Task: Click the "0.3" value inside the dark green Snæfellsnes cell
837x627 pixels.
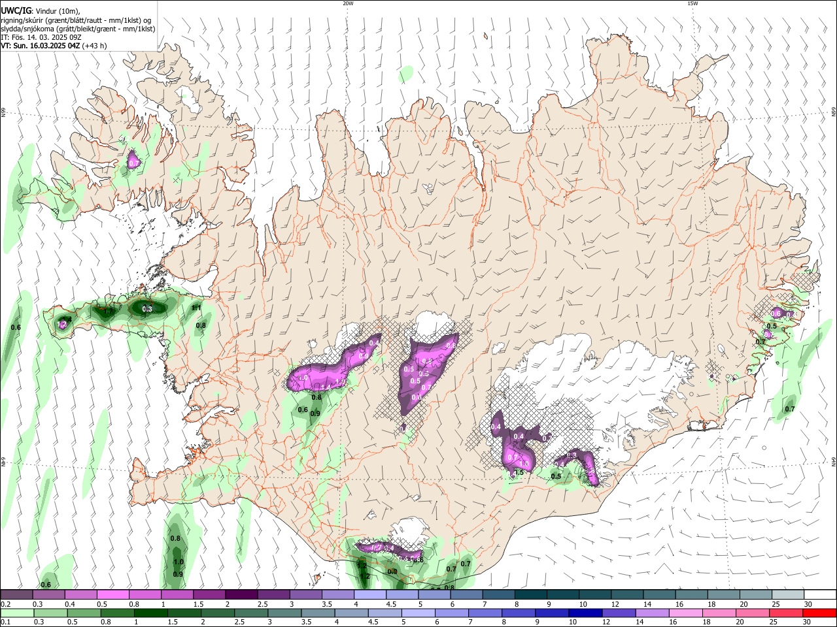Action: 147,309
